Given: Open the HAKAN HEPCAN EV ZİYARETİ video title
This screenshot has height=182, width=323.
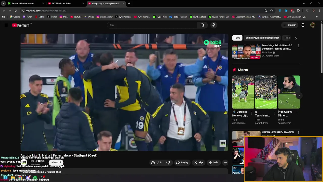Looking at the screenshot, I should coord(278,132).
